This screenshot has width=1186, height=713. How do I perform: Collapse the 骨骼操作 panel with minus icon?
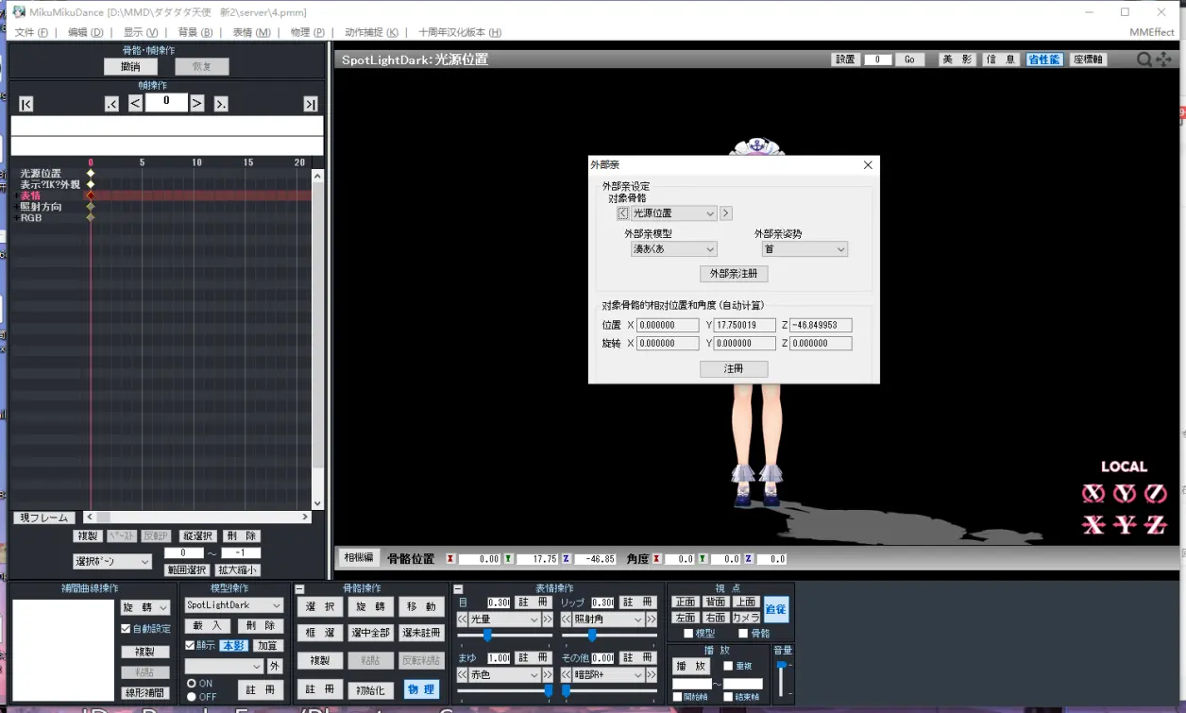point(299,589)
